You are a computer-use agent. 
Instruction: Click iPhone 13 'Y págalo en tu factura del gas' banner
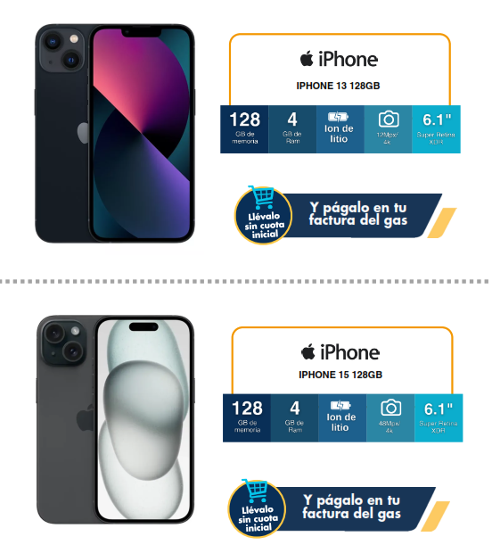tap(359, 215)
